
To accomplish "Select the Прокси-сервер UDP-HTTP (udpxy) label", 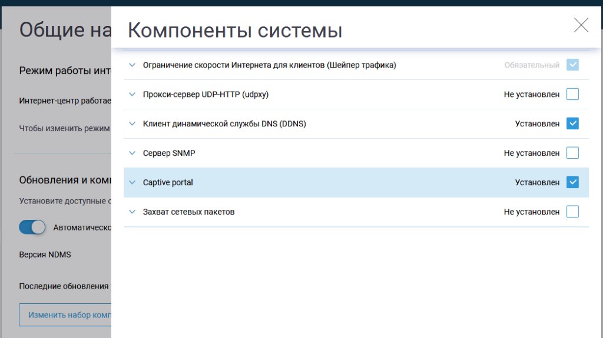I will [x=206, y=95].
